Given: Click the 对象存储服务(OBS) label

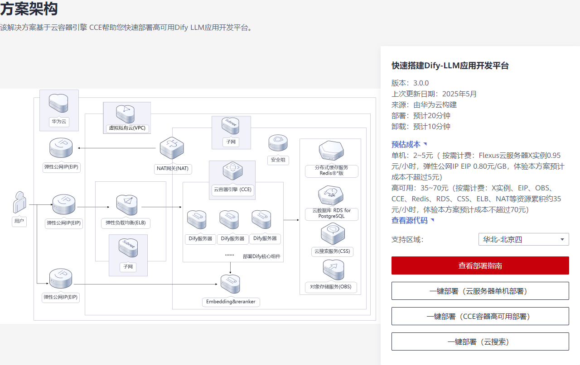Looking at the screenshot, I should pyautogui.click(x=331, y=287).
